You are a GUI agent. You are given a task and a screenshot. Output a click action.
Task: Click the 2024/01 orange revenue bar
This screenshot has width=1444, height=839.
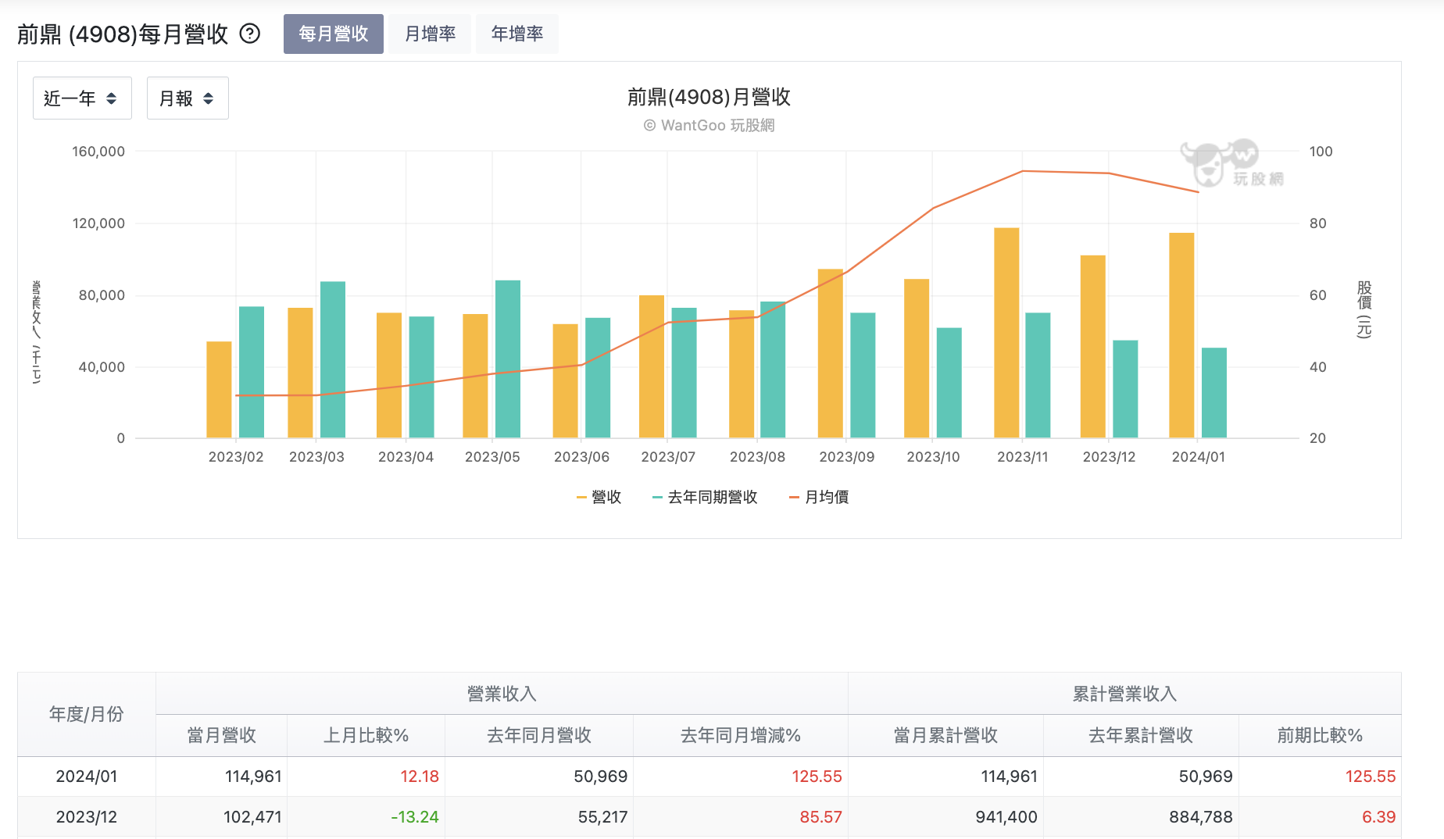click(x=1181, y=335)
